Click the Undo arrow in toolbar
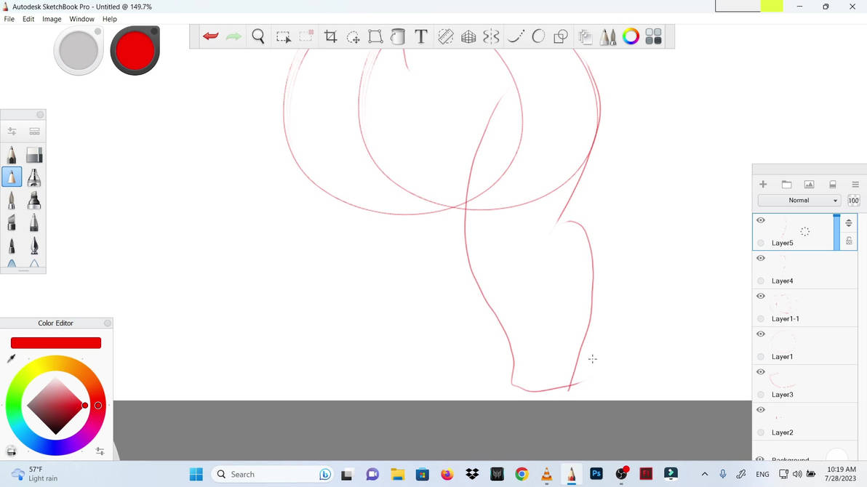The height and width of the screenshot is (487, 867). pos(210,36)
